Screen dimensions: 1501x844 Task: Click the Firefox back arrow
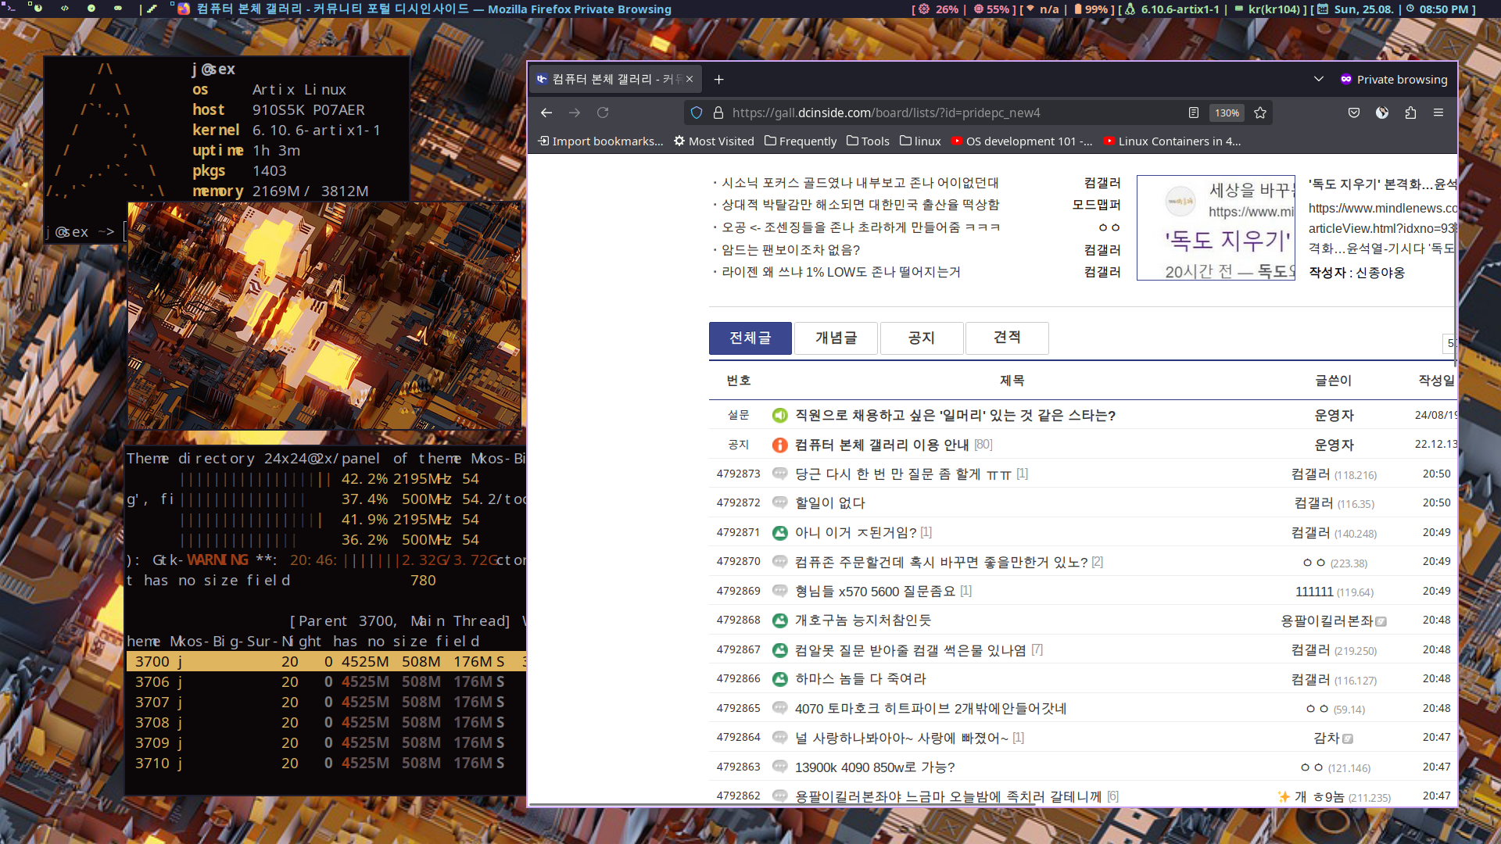tap(546, 113)
